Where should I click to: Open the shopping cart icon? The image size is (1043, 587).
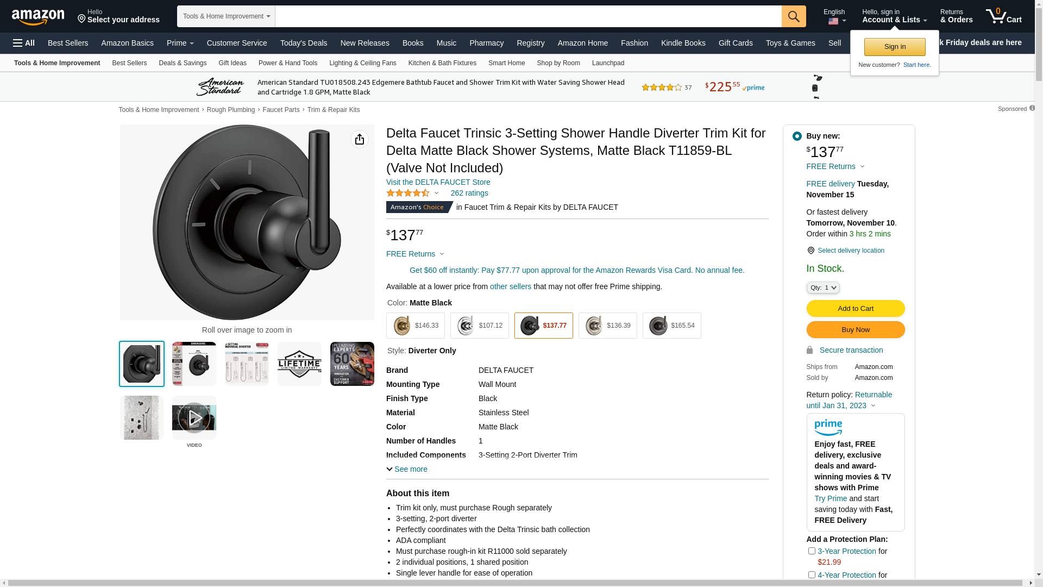pyautogui.click(x=1003, y=16)
